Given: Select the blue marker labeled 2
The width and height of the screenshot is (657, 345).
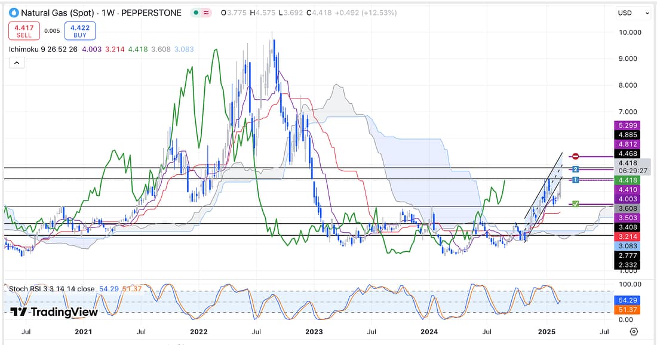Looking at the screenshot, I should tap(574, 170).
